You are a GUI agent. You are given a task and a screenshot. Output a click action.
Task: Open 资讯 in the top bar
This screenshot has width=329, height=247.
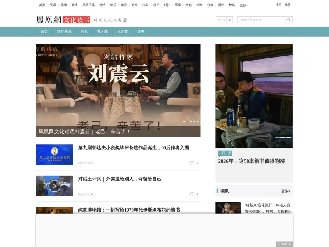[53, 5]
